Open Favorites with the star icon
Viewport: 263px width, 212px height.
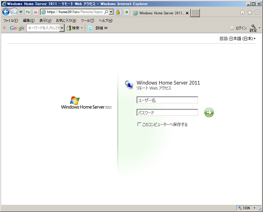(250, 12)
